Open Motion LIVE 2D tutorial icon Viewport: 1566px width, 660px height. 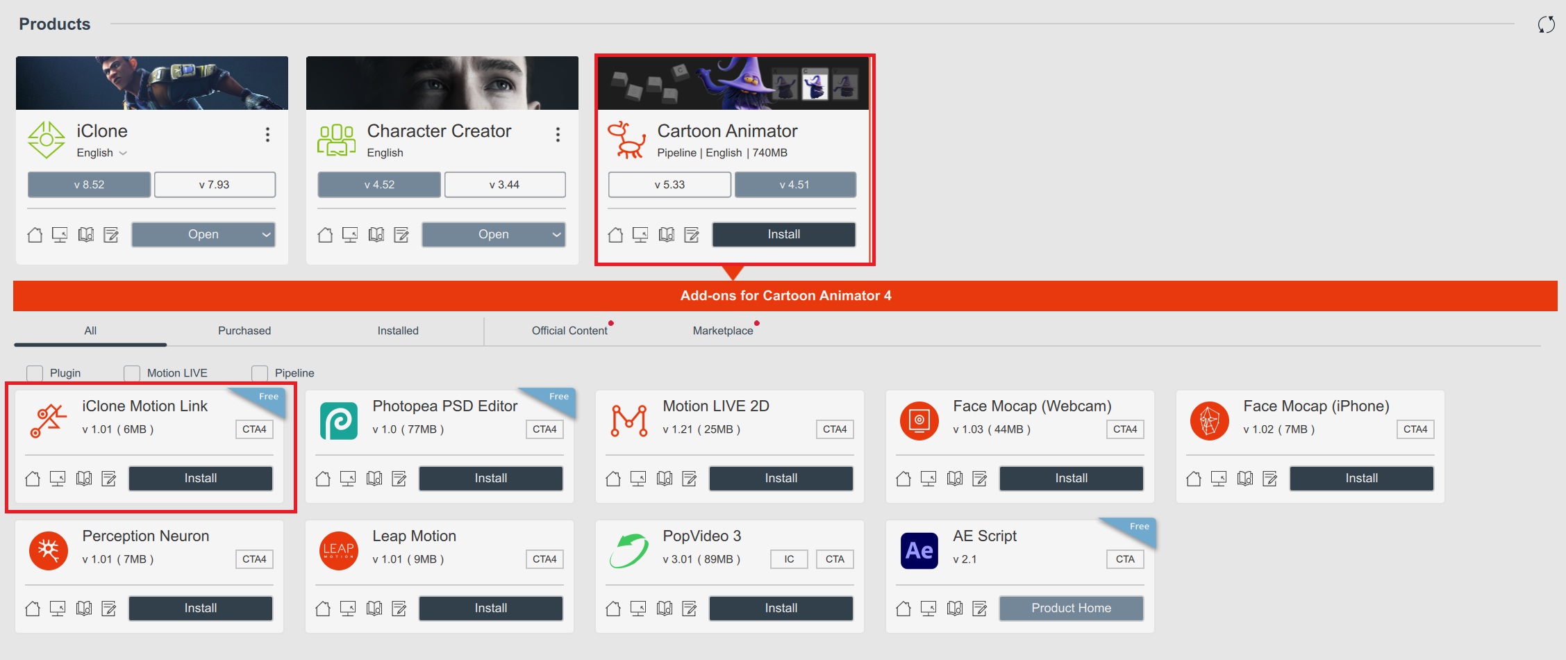[638, 479]
